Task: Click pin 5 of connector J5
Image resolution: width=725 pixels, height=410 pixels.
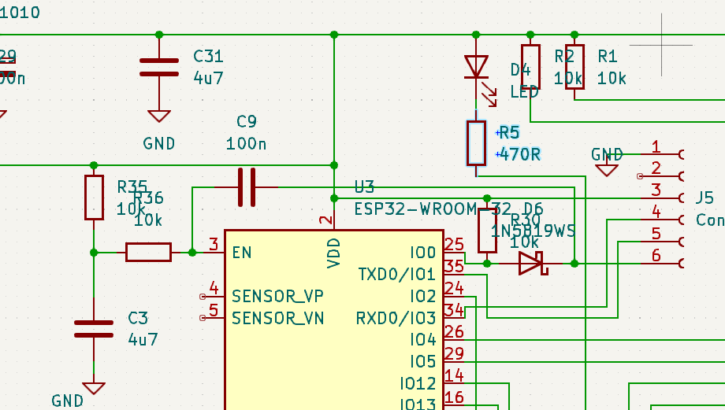Action: [x=656, y=234]
